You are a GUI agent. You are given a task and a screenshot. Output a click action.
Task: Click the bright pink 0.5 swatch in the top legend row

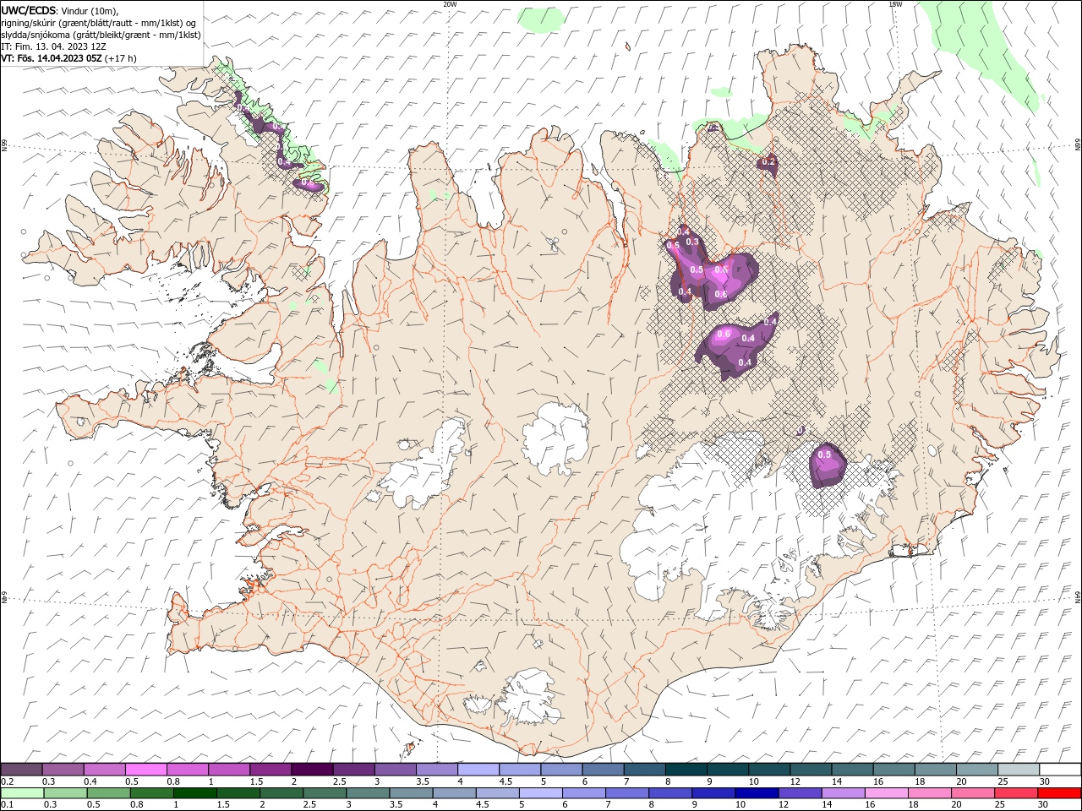[145, 770]
